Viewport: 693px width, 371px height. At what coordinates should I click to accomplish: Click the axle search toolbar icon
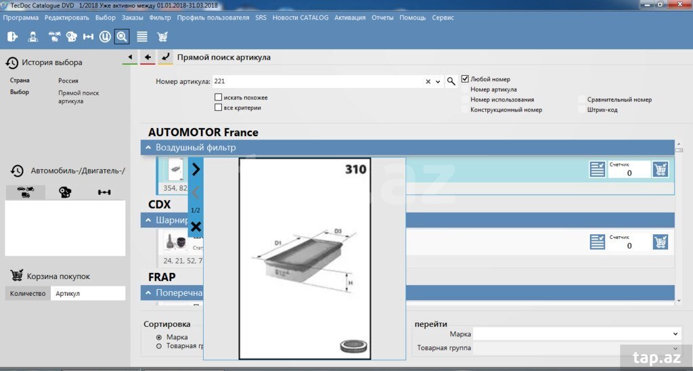(87, 37)
